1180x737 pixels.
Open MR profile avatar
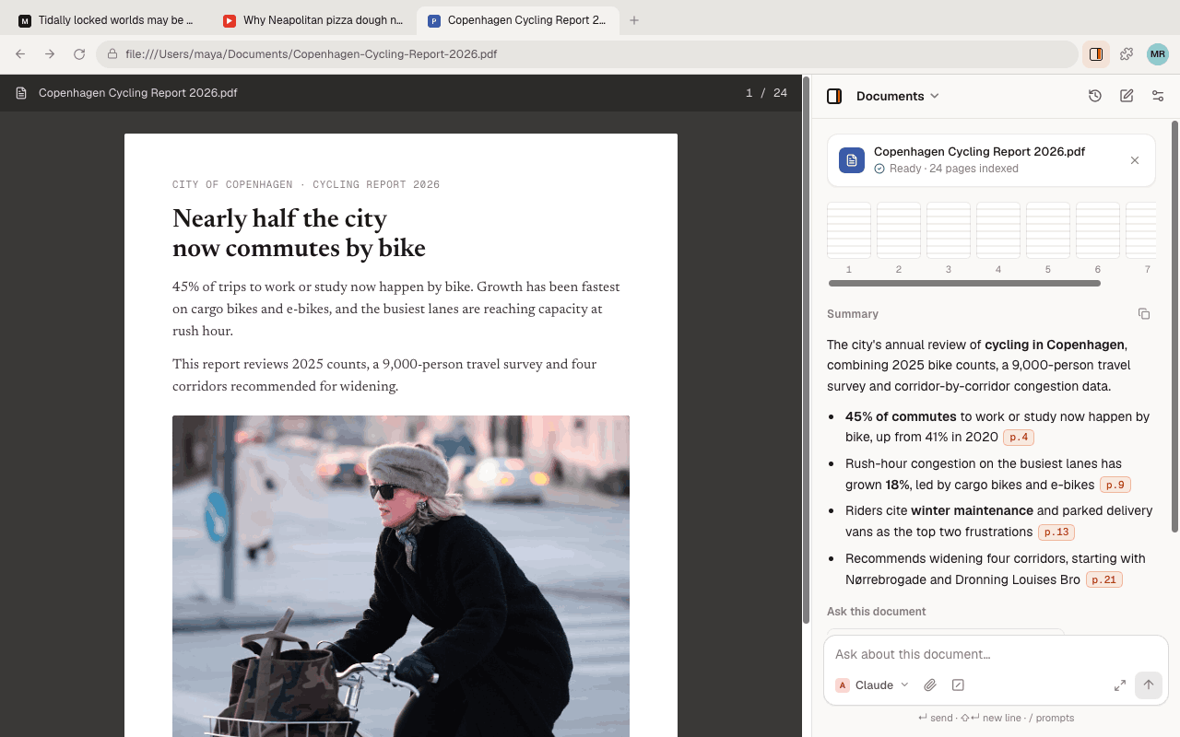pyautogui.click(x=1158, y=54)
